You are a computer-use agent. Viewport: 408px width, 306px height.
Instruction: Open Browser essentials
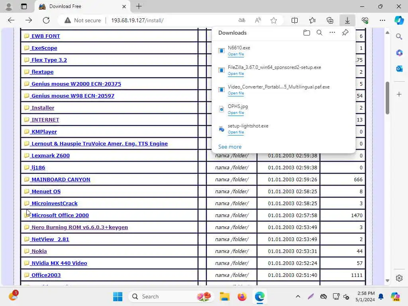click(365, 20)
